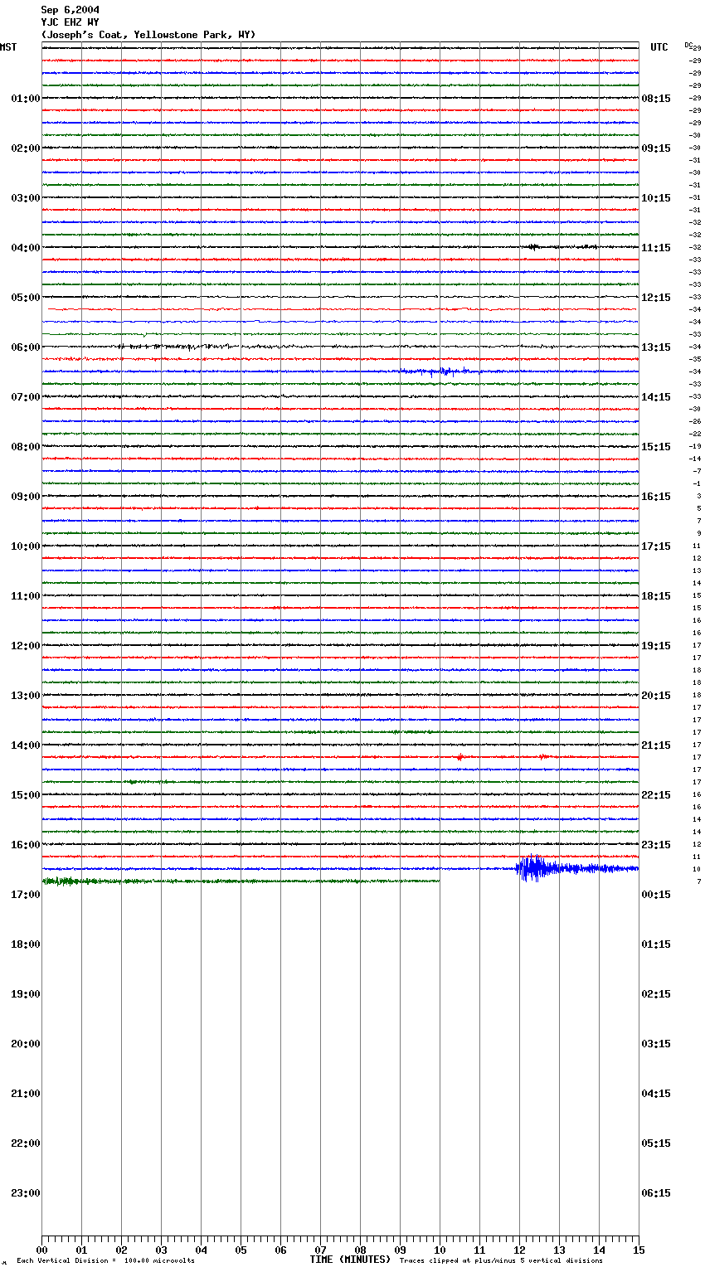Click the '04:00' MST hour label
Viewport: 705px width, 1272px height.
[x=26, y=248]
